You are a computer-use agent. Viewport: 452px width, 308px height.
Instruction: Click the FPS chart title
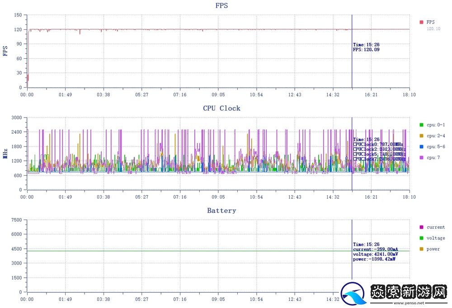coord(221,6)
